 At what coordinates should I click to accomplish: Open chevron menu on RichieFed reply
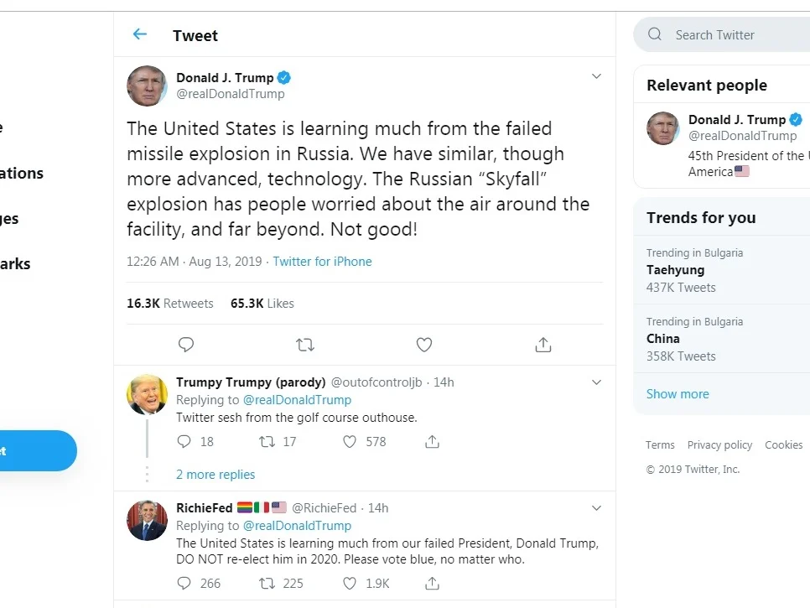point(596,508)
